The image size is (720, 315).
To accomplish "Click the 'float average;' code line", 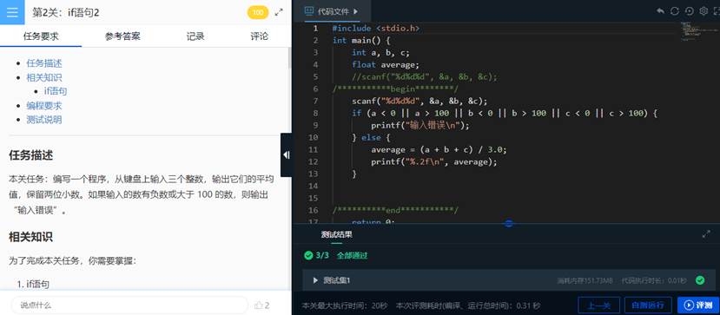I will 386,65.
